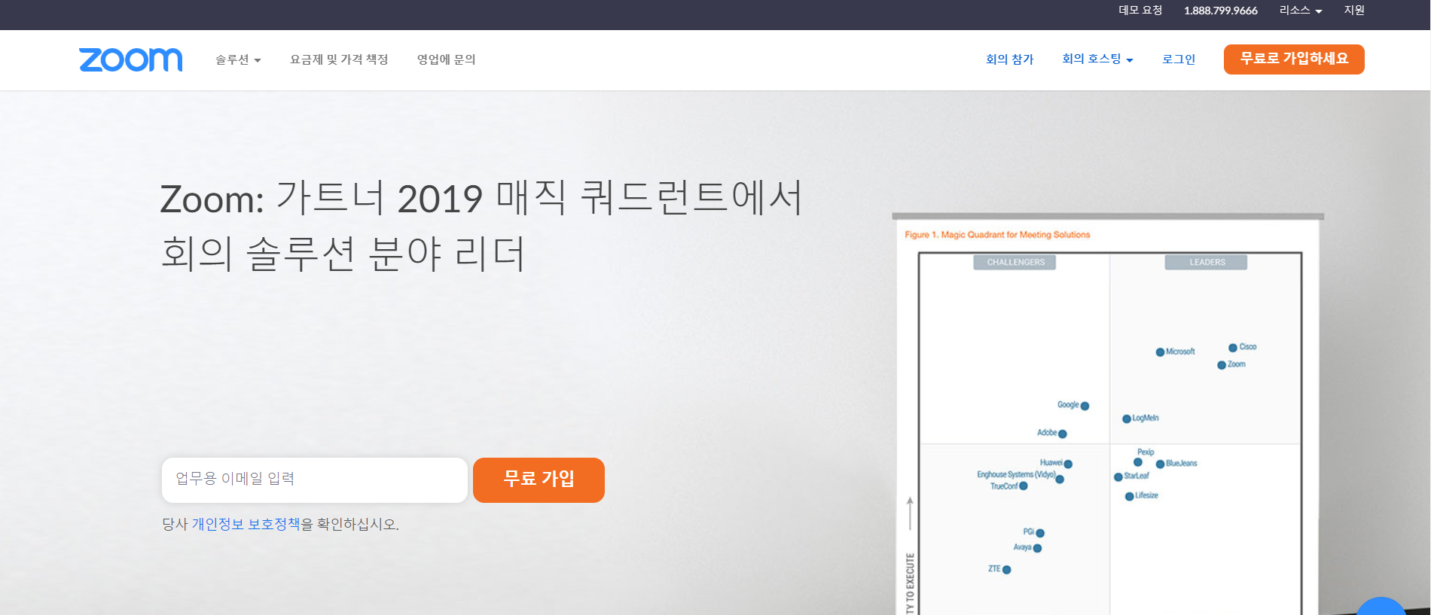Go to 요금제 및 가격 책정 page
Viewport: 1431px width, 615px height.
coord(339,59)
